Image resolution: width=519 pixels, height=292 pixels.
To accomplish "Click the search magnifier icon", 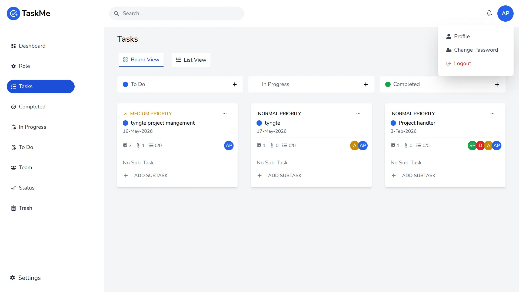I will tap(117, 14).
